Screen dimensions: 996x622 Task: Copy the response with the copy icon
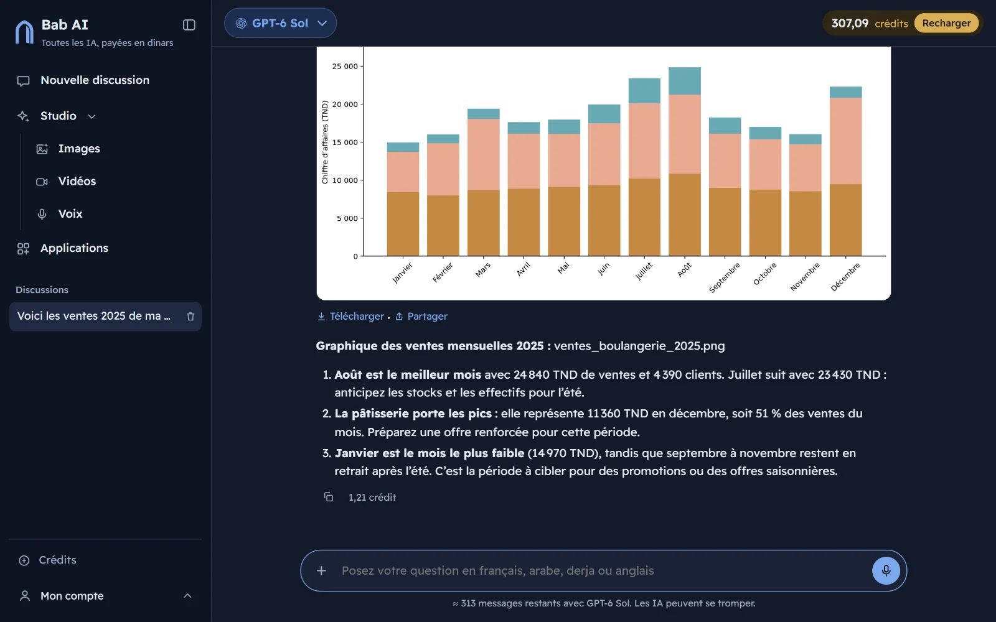click(x=329, y=496)
